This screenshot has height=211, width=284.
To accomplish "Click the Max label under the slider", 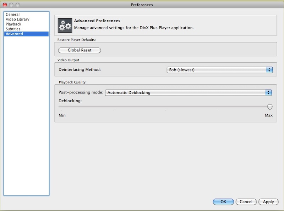I will click(268, 115).
